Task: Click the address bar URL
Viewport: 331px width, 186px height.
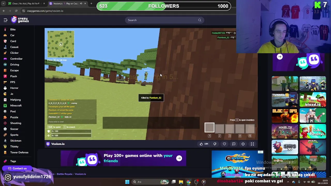Action: [45, 11]
